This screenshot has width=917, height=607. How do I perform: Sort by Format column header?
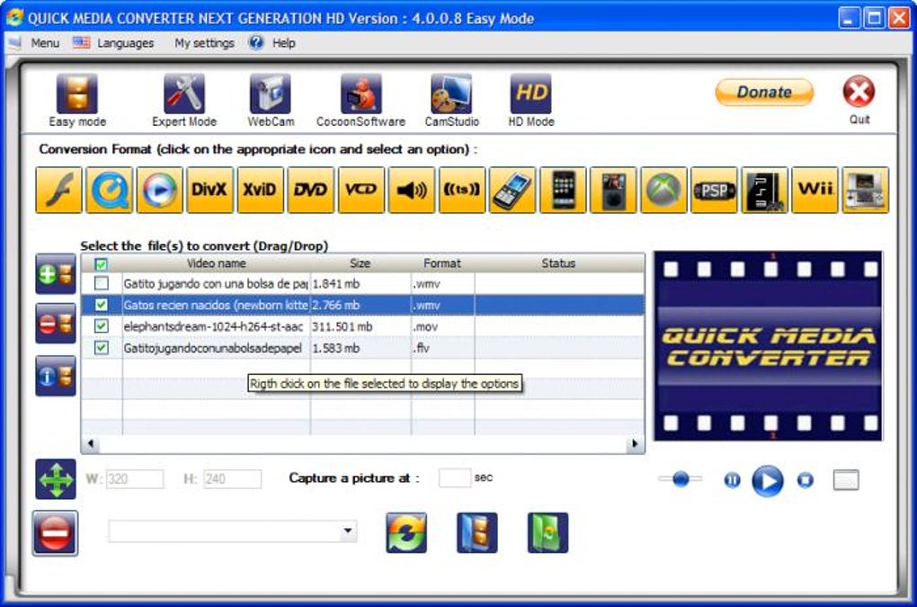tap(442, 263)
